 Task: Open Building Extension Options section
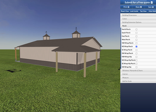pos(138,22)
